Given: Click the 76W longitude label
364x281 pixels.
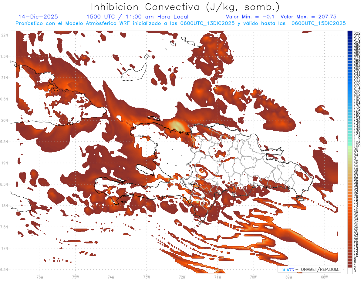Looking at the screenshot, I should [x=40, y=277].
